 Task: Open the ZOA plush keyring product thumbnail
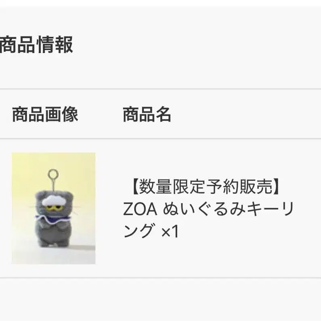[53, 208]
